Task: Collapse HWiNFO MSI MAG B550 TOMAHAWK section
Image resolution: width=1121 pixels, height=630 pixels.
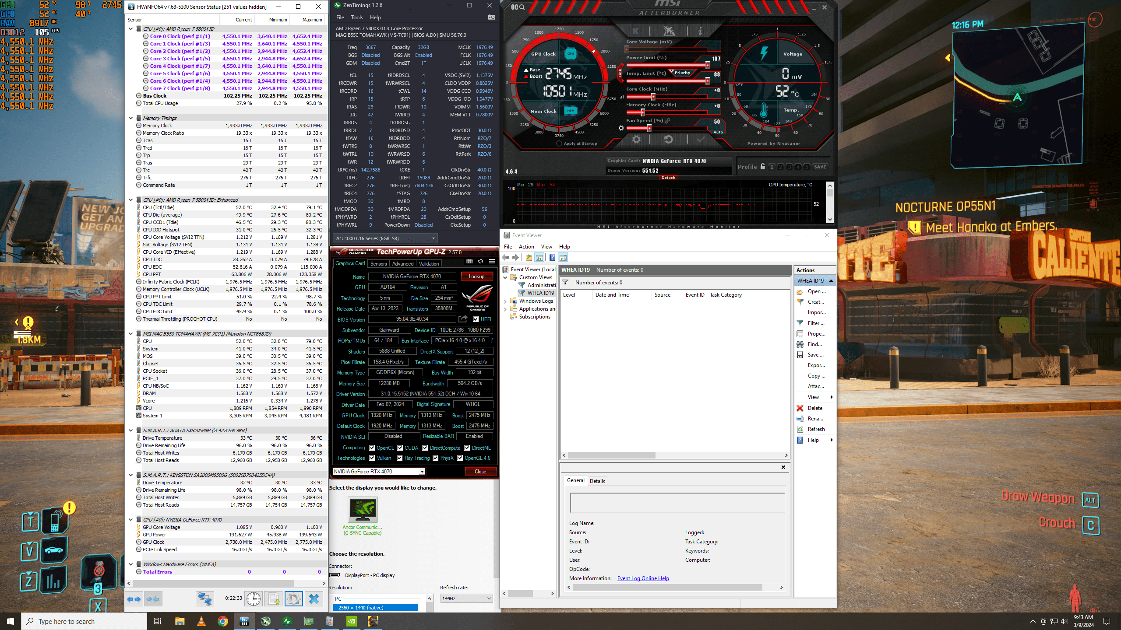Action: coord(130,334)
